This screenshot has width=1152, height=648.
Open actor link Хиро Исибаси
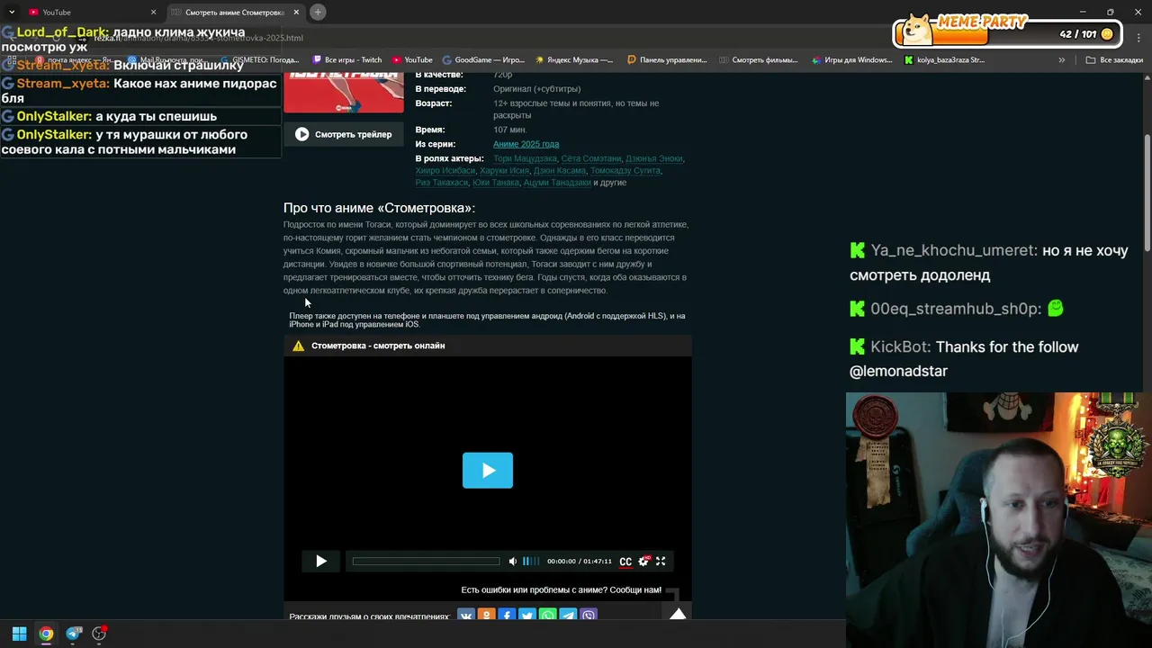[x=445, y=170]
